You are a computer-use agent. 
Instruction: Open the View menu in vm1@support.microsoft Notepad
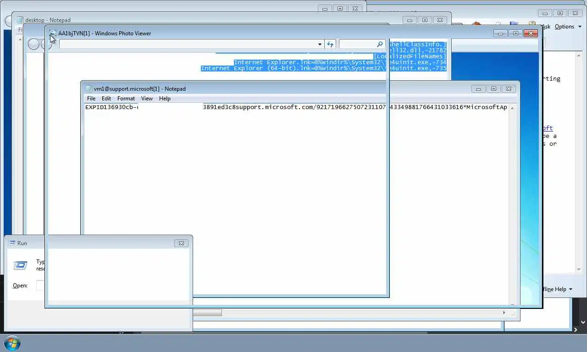[x=147, y=99]
